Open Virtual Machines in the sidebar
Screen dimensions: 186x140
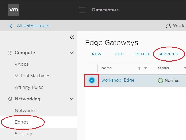[x=33, y=76]
